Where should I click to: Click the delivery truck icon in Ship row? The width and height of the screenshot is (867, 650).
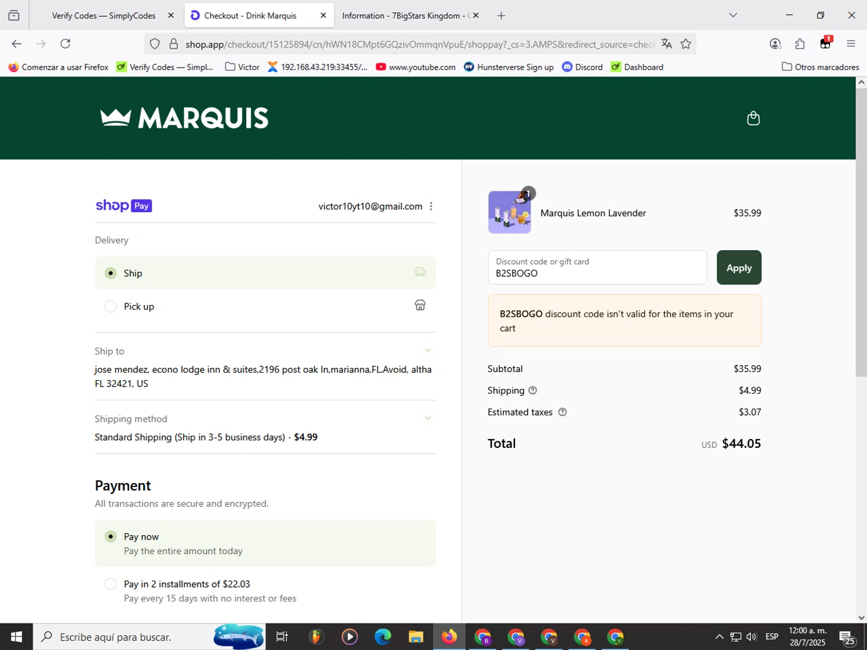point(420,273)
